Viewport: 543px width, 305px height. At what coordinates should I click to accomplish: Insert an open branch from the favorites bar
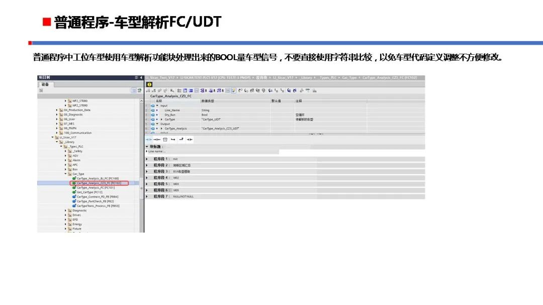click(173, 140)
